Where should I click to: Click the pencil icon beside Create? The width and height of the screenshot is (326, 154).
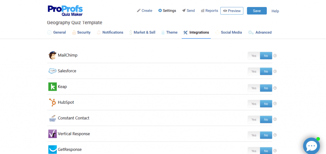click(x=139, y=10)
